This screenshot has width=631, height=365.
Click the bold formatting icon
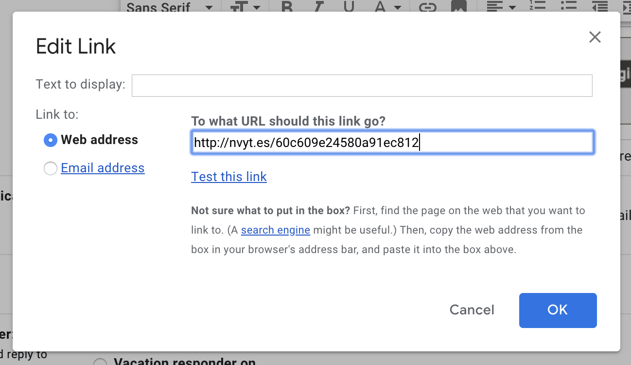288,7
